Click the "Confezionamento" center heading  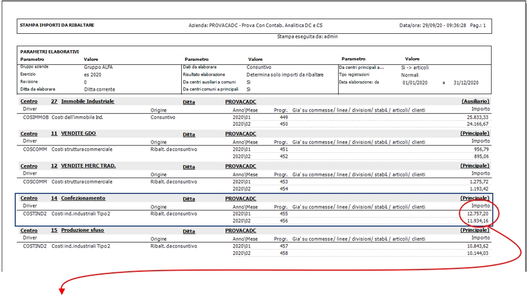(83, 198)
